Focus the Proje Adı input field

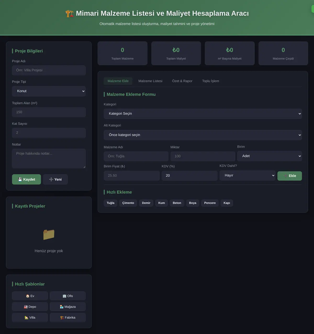49,70
